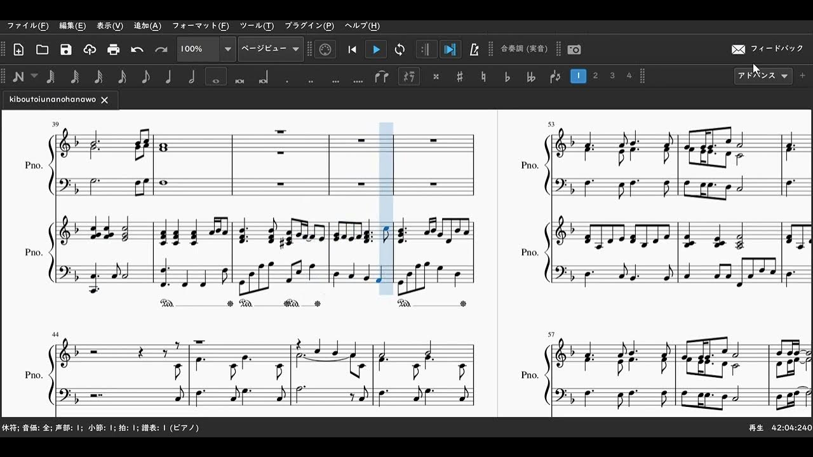The image size is (813, 457).
Task: Toggle the metronome
Action: (x=474, y=50)
